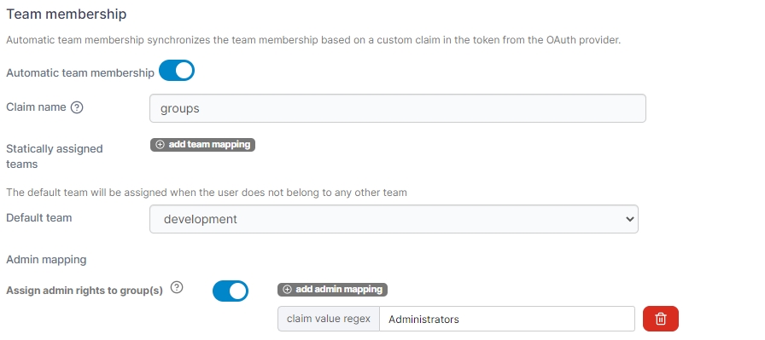Viewport: 765px width, 340px height.
Task: Click the chevron arrow of Default team select
Action: [x=629, y=219]
